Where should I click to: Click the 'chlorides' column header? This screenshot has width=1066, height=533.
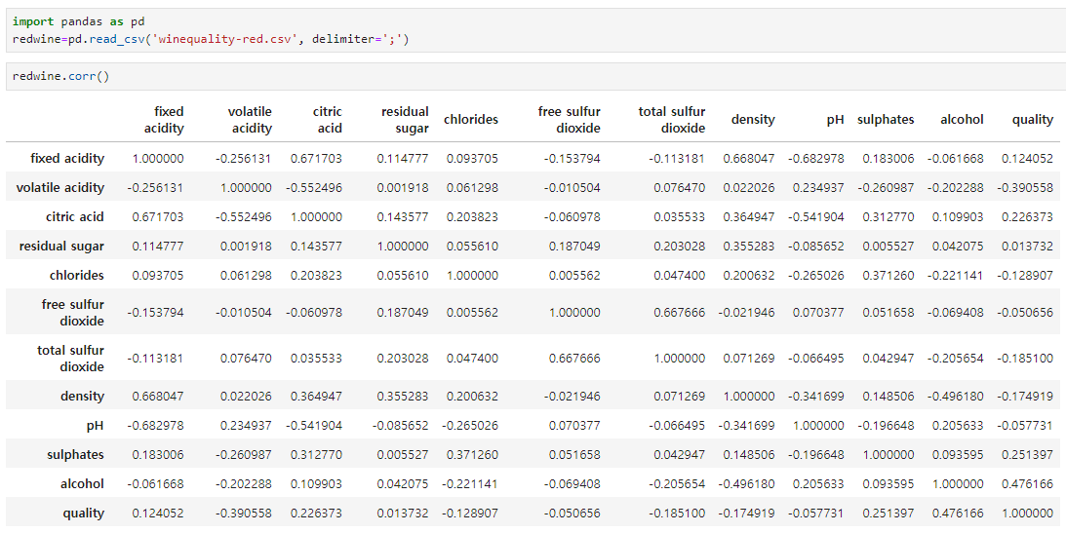point(471,120)
